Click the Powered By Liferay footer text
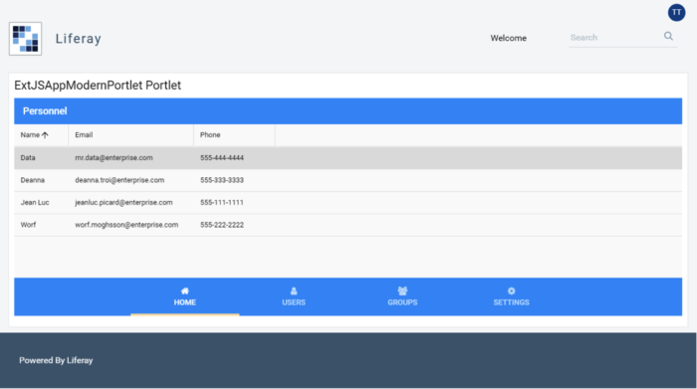 tap(56, 360)
